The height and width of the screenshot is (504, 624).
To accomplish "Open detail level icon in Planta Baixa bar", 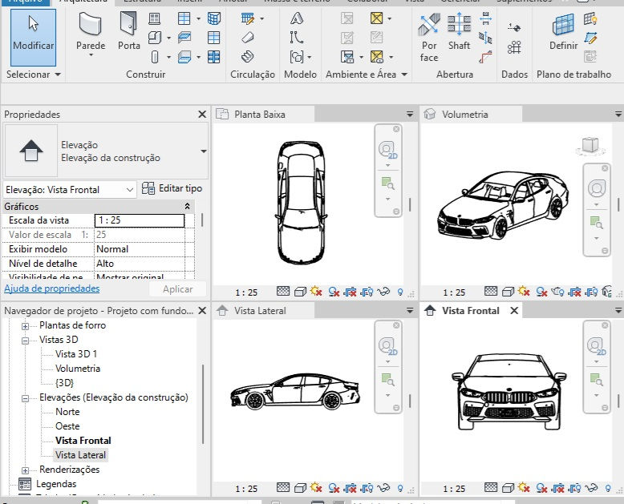I will pyautogui.click(x=283, y=292).
